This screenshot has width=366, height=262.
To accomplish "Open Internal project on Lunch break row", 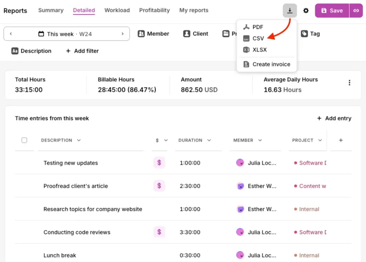I will [306, 255].
